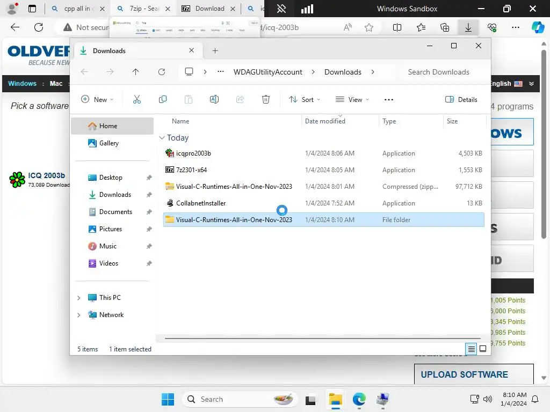Select Gallery in the navigation pane
The image size is (550, 412).
point(112,143)
